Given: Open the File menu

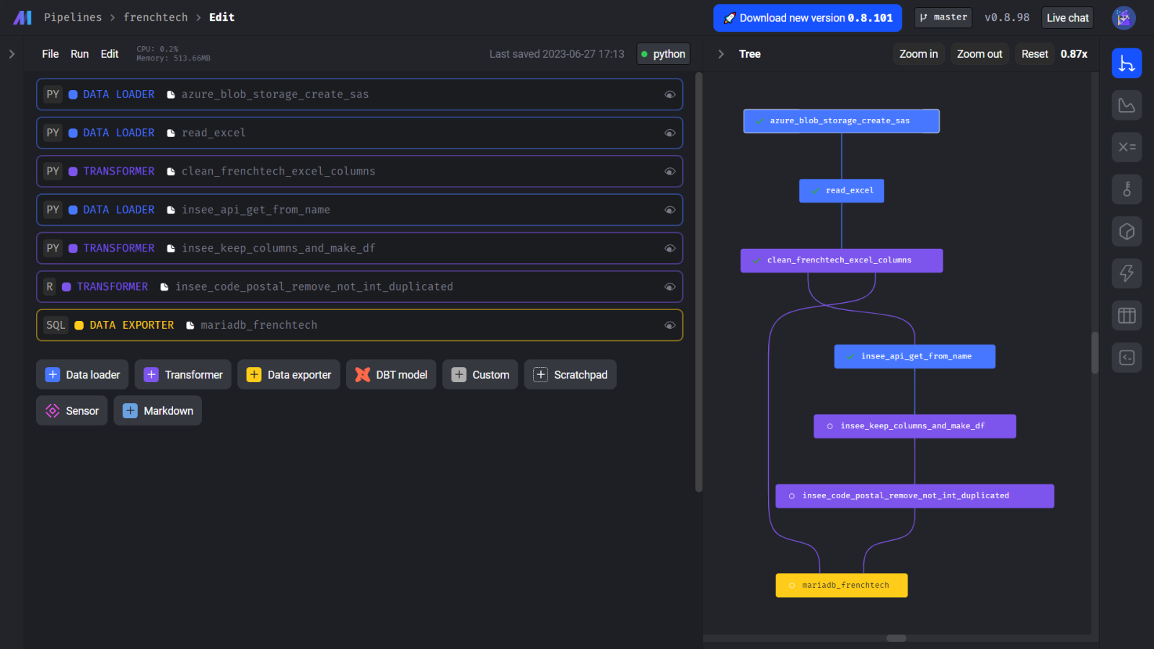Looking at the screenshot, I should point(50,53).
